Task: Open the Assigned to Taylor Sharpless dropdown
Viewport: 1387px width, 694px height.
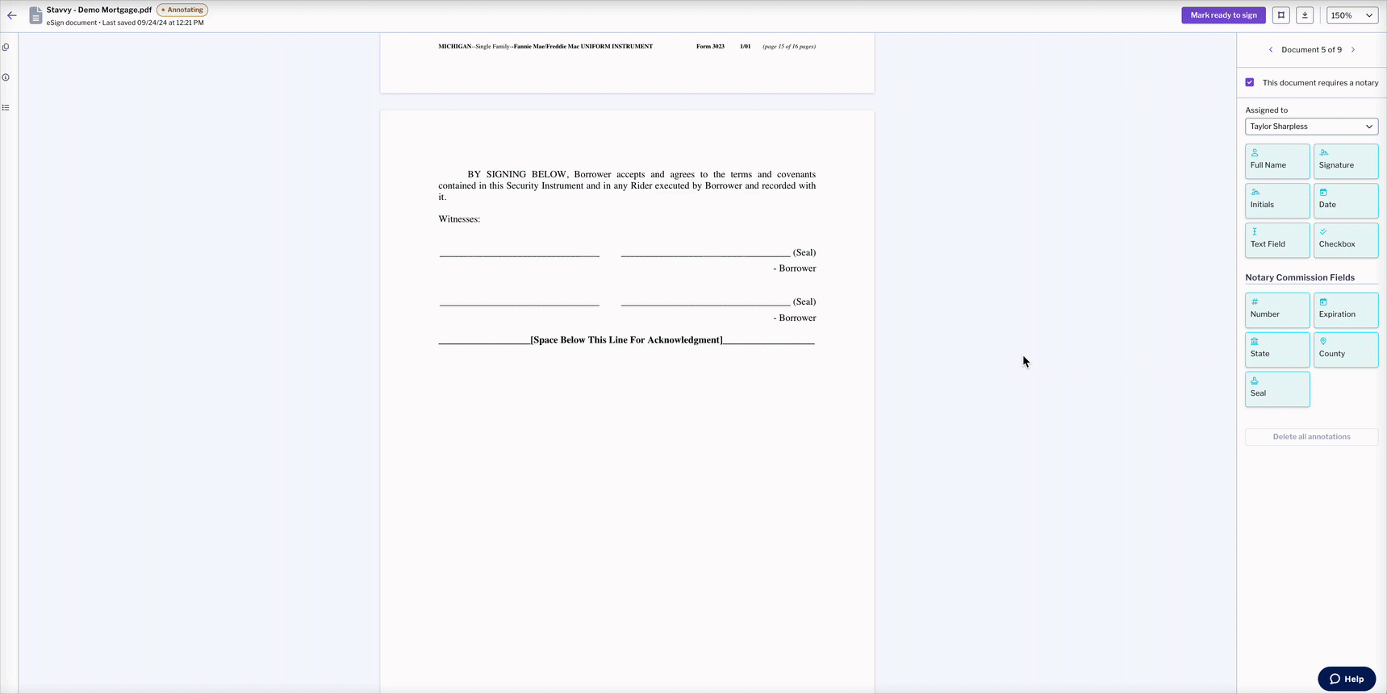Action: coord(1311,127)
